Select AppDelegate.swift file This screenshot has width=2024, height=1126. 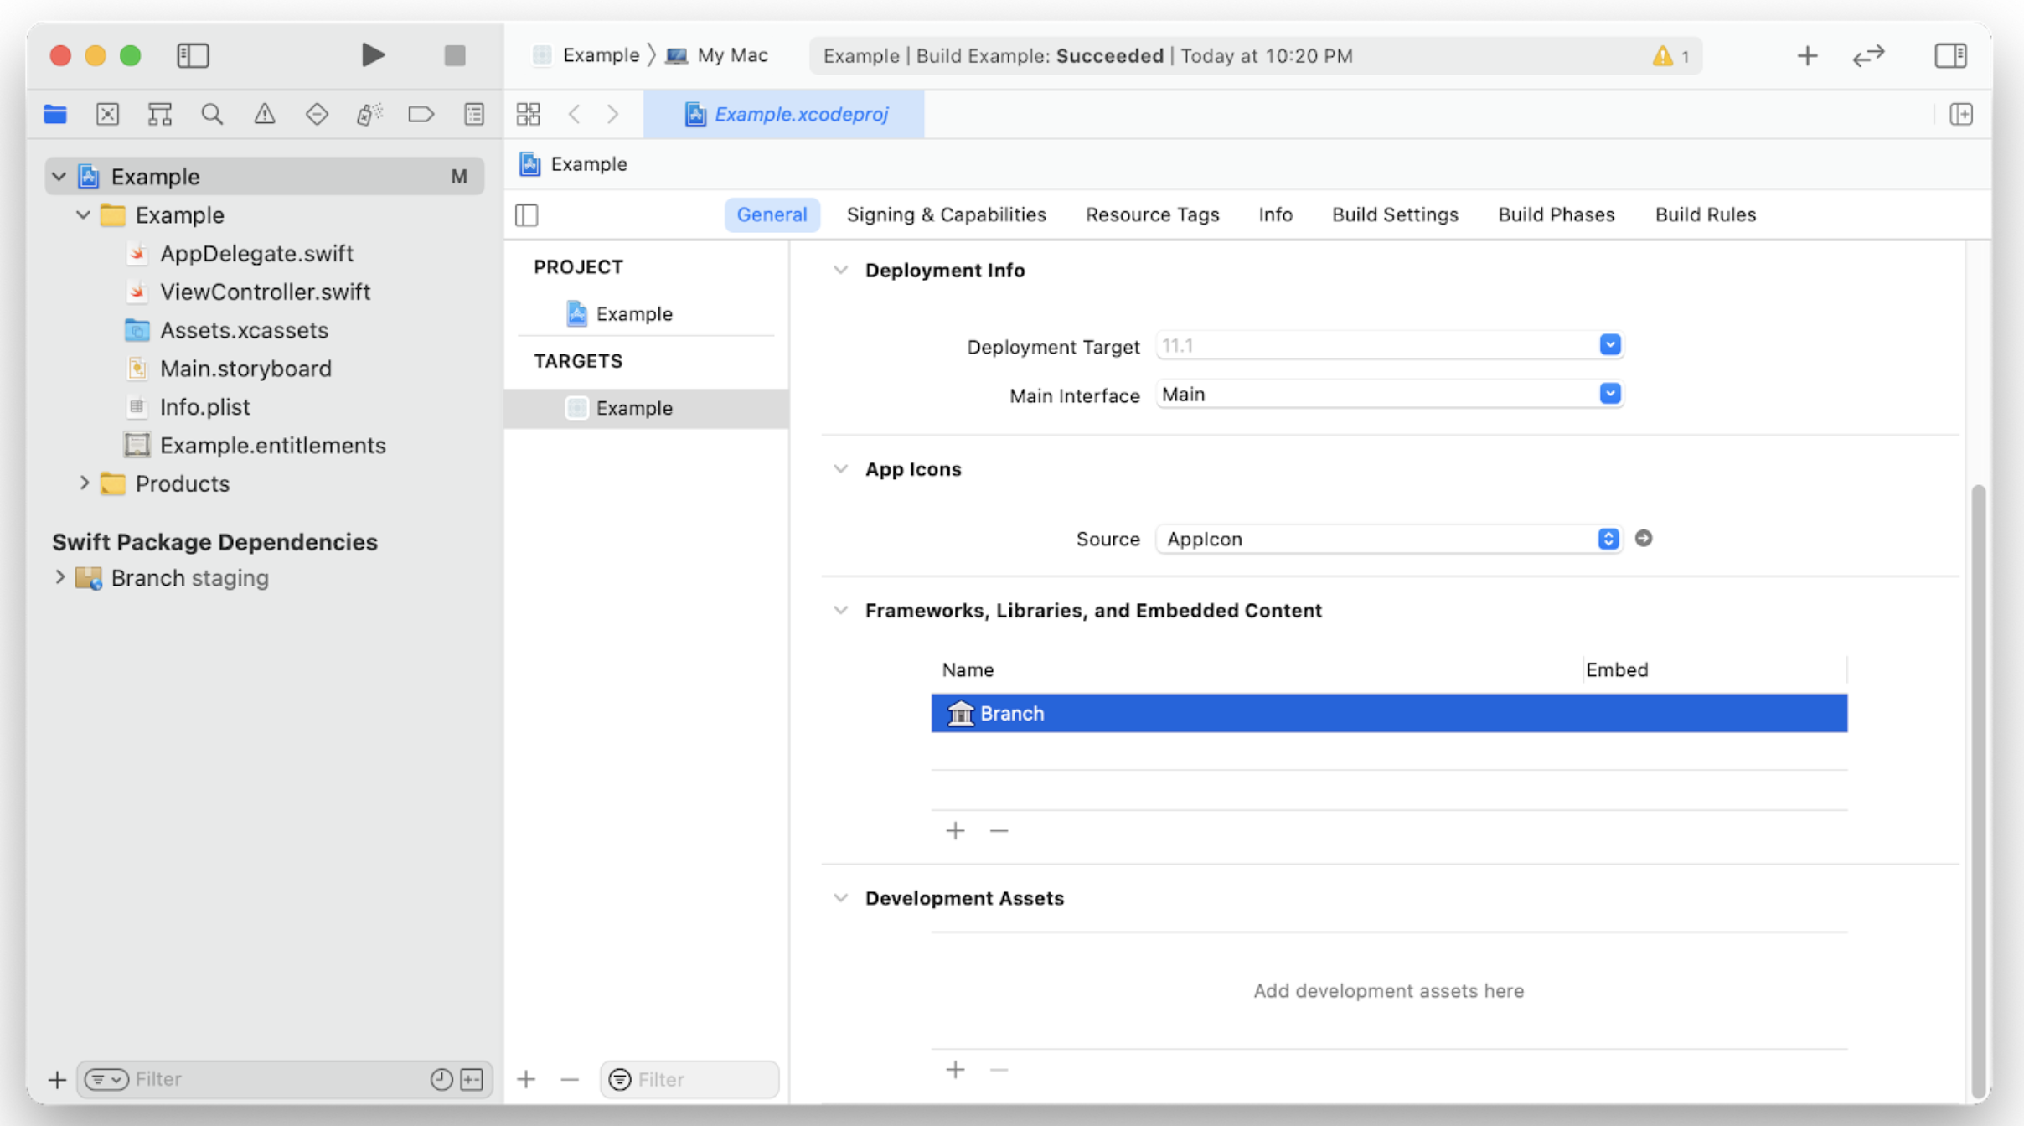click(256, 253)
